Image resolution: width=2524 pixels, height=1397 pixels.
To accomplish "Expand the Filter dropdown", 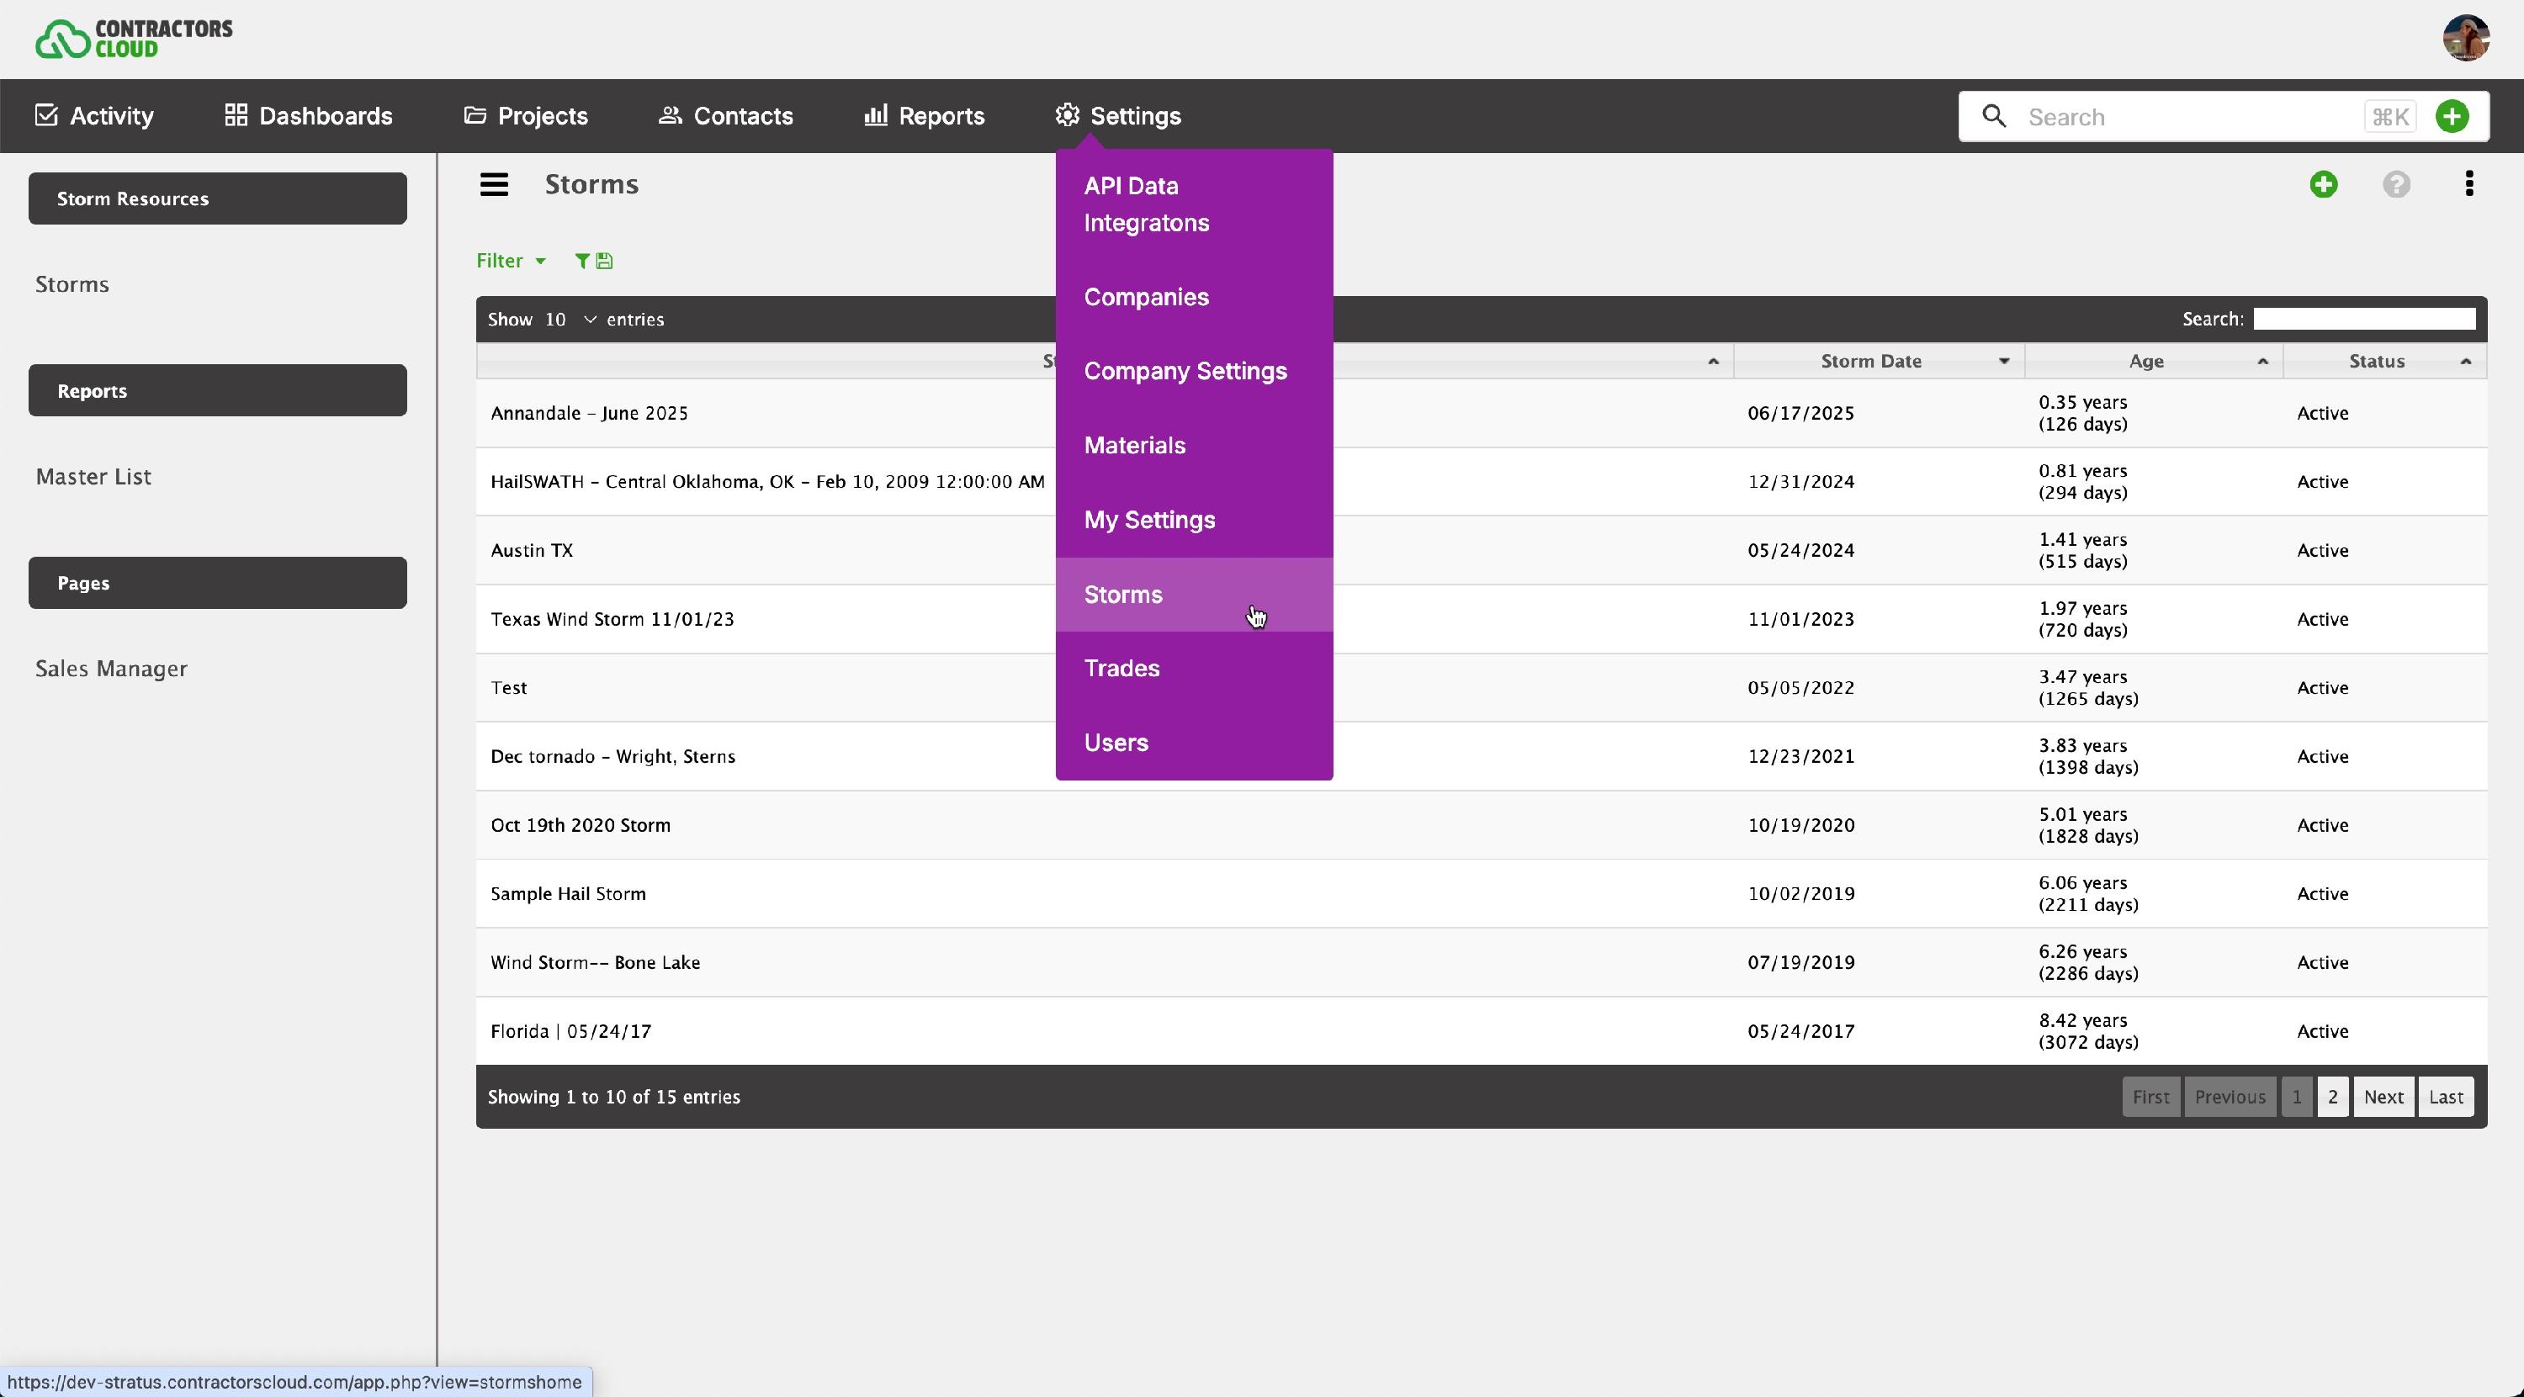I will [x=511, y=261].
